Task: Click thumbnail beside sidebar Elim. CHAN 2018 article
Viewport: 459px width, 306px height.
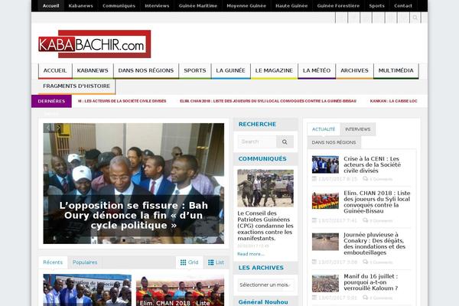Action: click(325, 200)
